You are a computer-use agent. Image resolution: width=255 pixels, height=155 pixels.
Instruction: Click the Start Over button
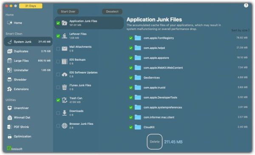pos(68,11)
